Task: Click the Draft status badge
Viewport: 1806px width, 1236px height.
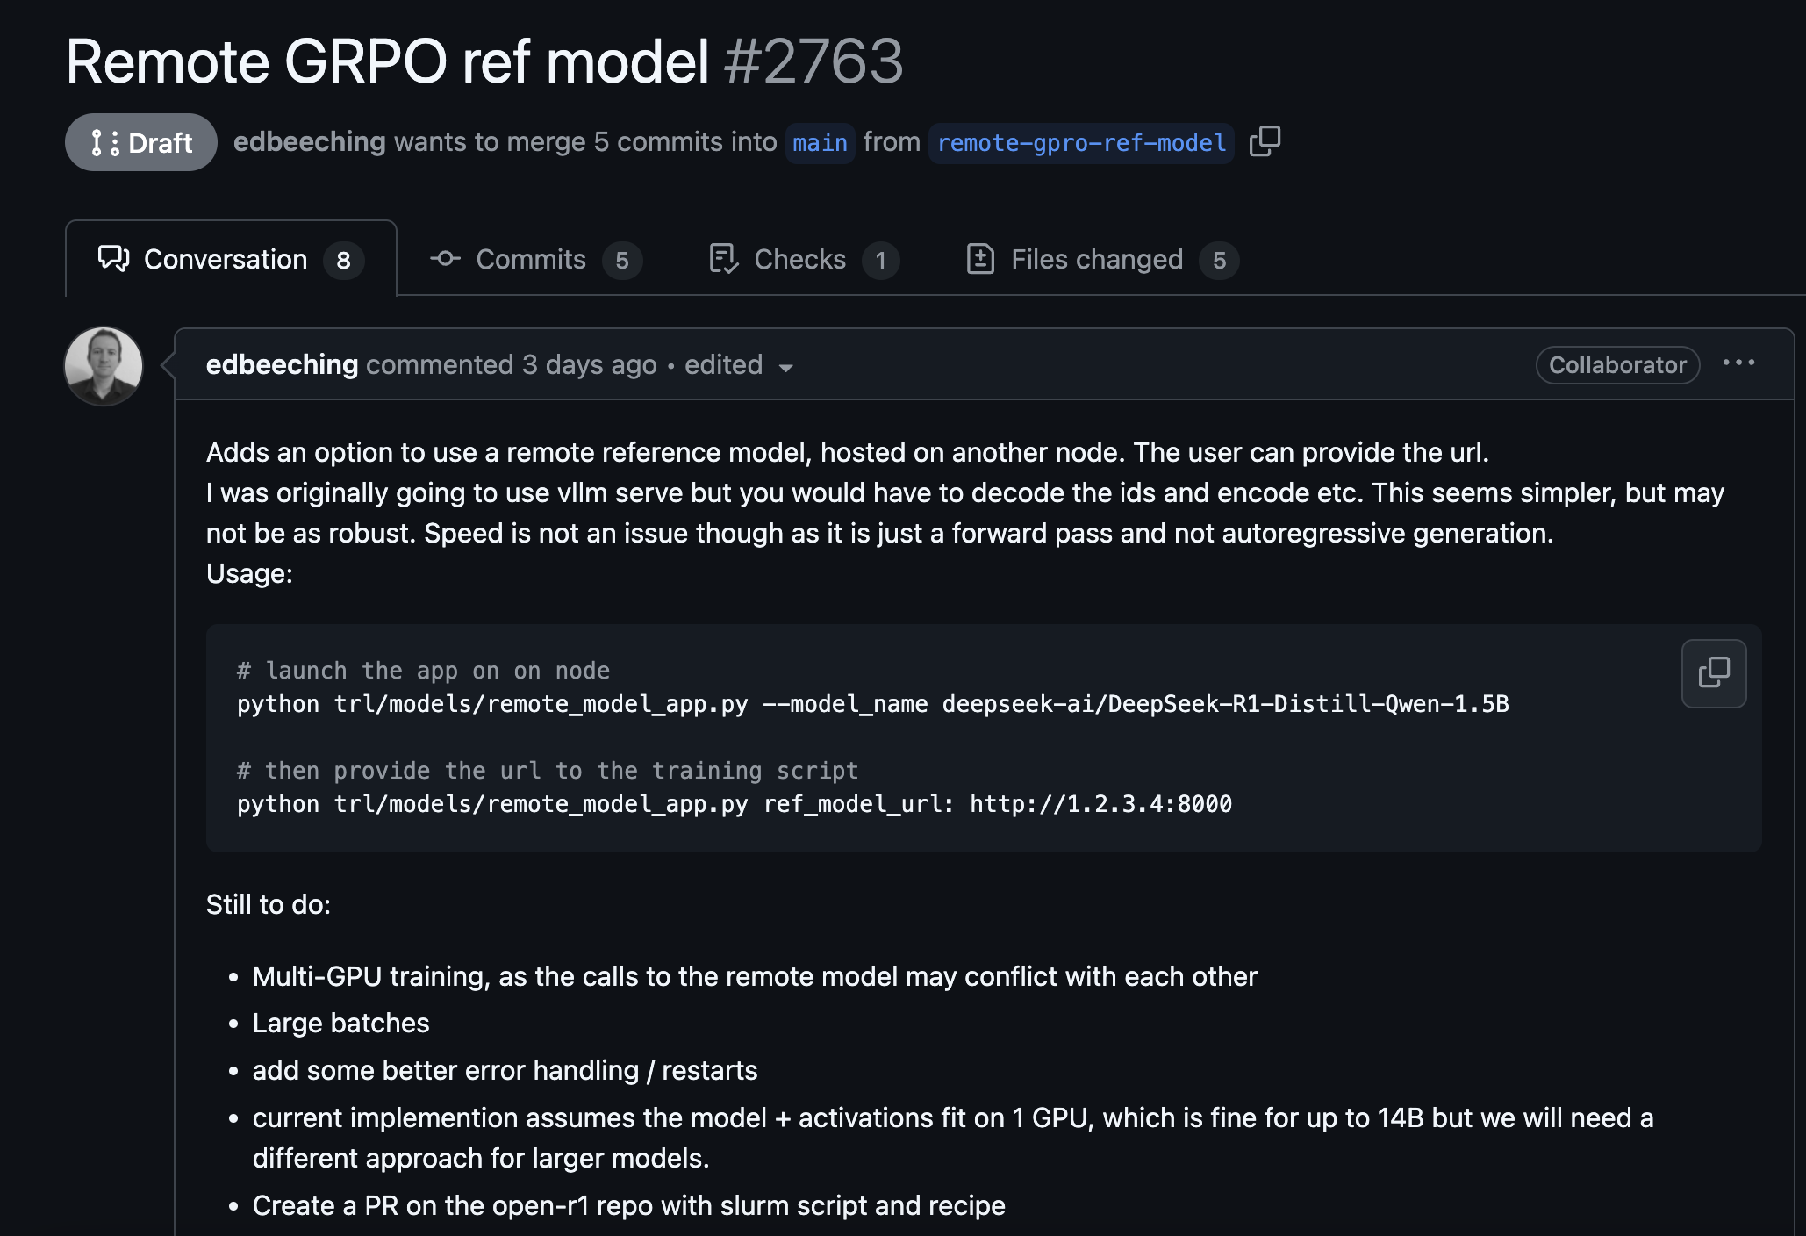Action: pos(140,141)
